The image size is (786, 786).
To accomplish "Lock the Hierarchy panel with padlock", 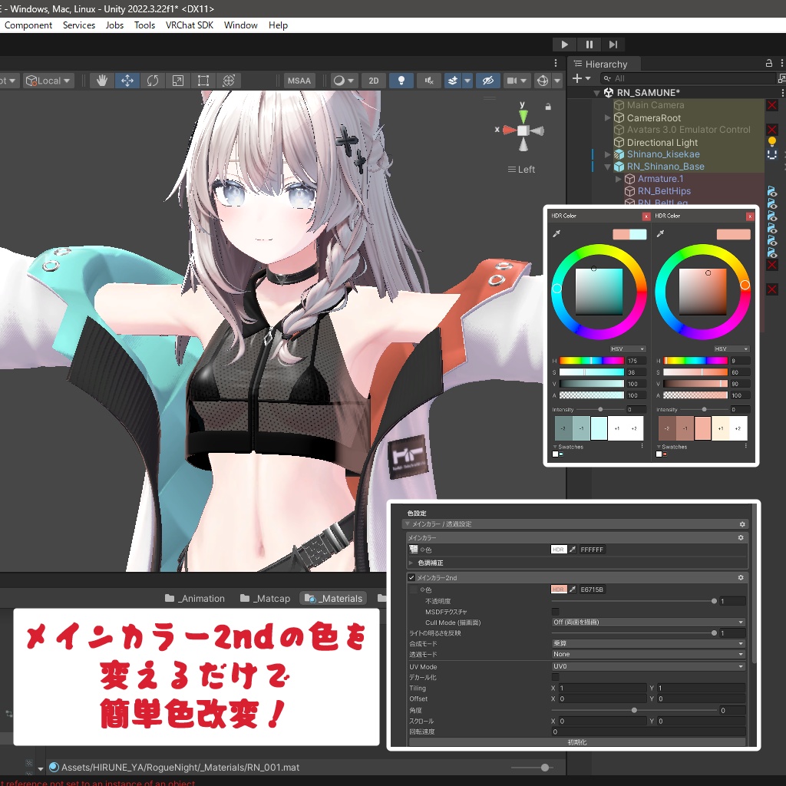I will [768, 63].
